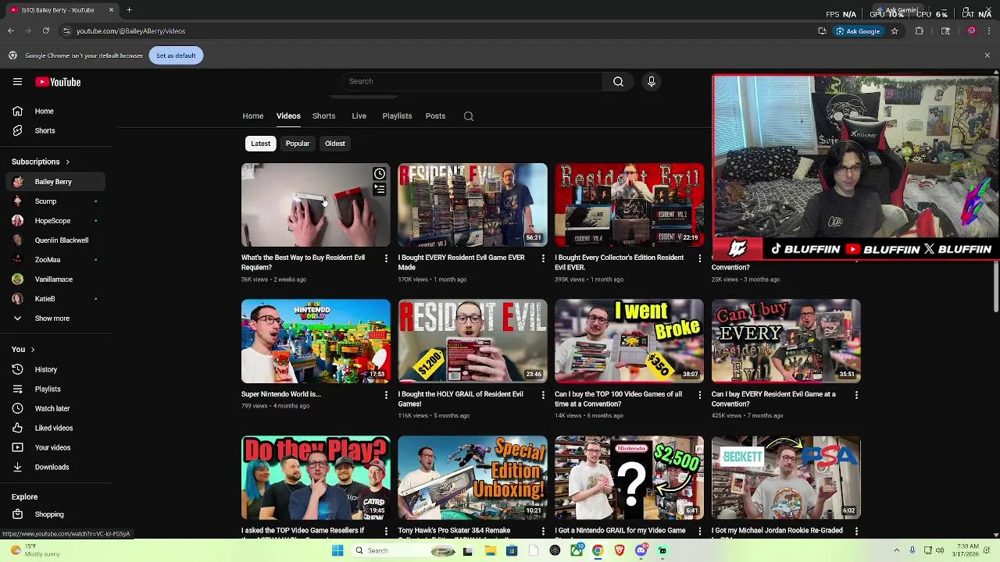Expand Show more subscriptions
1000x562 pixels.
[x=52, y=318]
